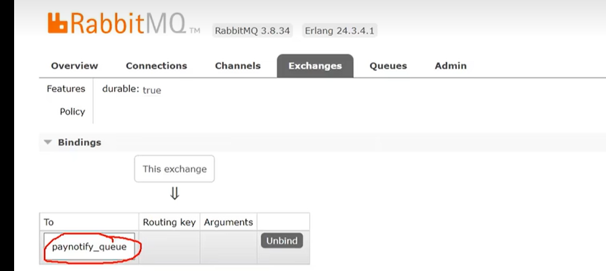Go to the Channels tab

[237, 66]
